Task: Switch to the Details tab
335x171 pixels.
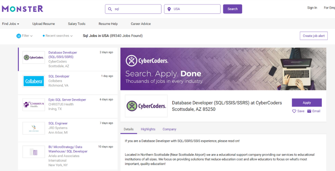Action: coord(129,129)
